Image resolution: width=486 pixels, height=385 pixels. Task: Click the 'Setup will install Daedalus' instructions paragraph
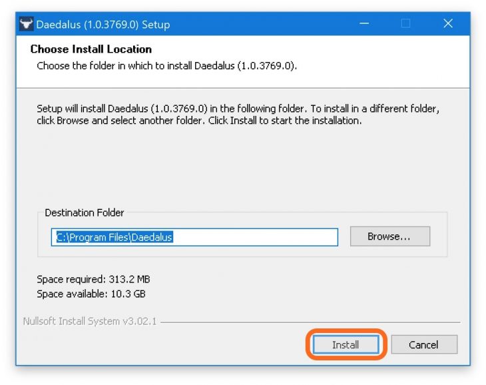click(238, 115)
